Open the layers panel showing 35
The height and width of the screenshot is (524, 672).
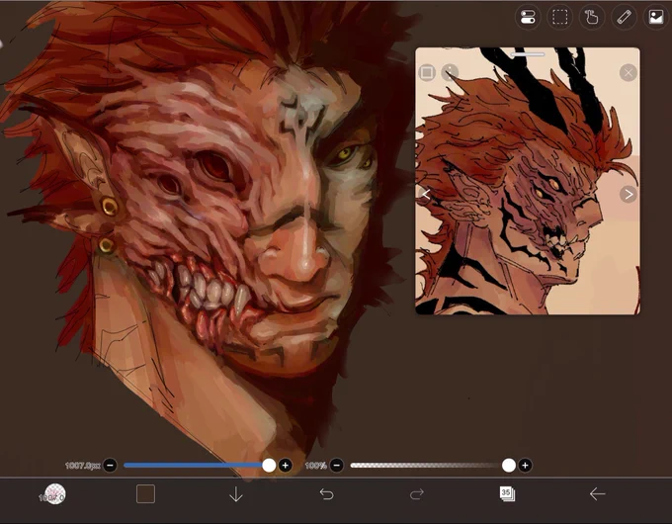507,494
